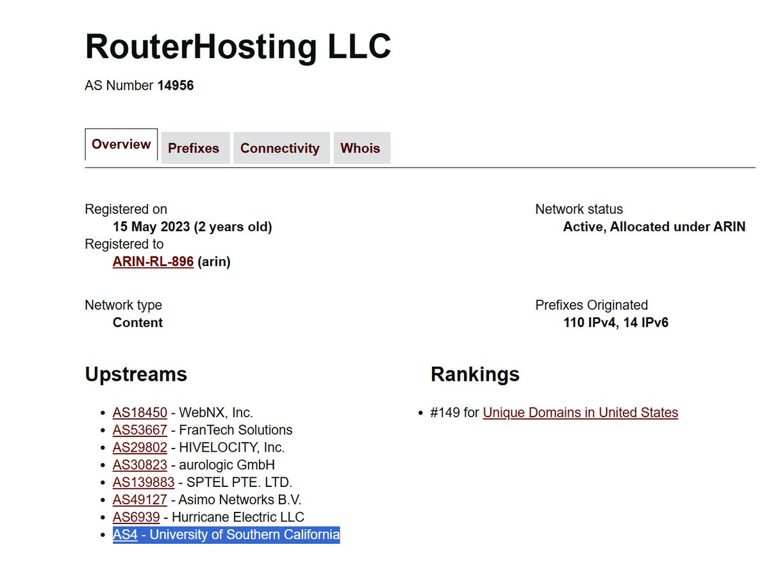
Task: Open upstream AS29802 link
Action: (x=140, y=447)
